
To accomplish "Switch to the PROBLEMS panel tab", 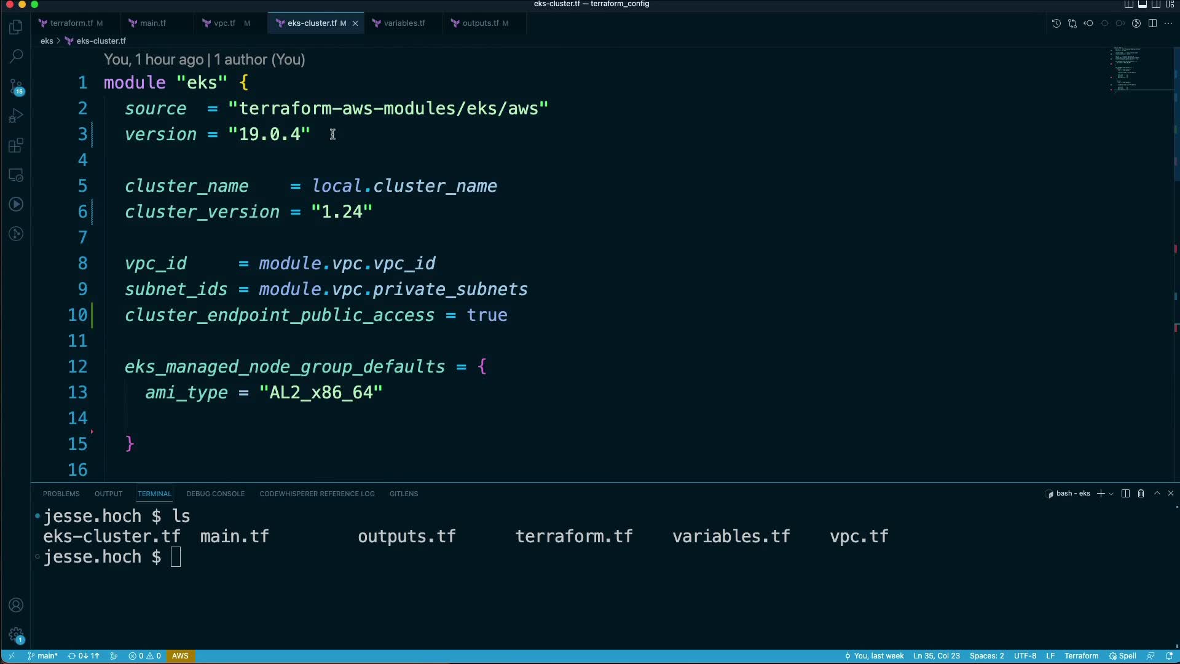I will point(61,494).
